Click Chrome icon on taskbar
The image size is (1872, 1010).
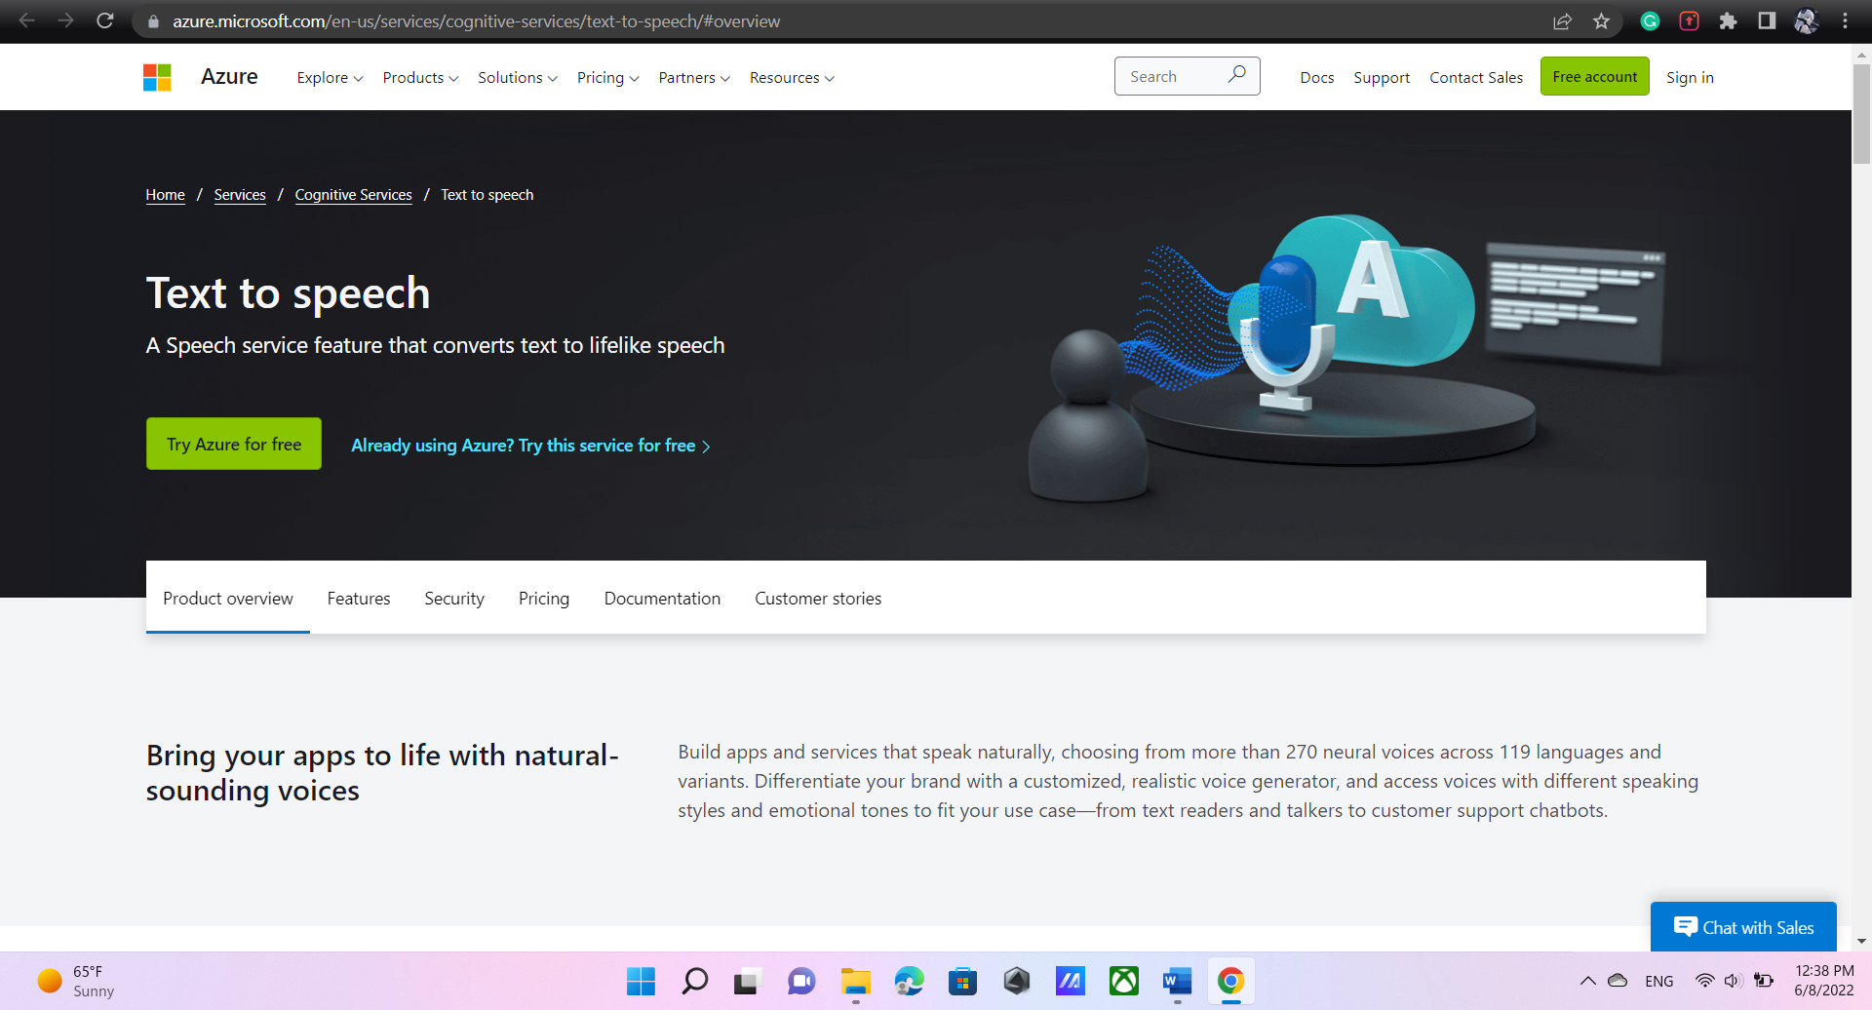(x=1230, y=981)
